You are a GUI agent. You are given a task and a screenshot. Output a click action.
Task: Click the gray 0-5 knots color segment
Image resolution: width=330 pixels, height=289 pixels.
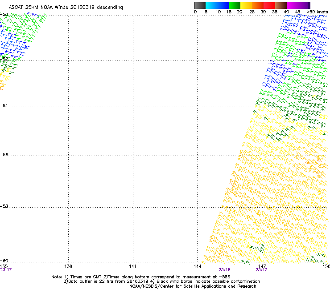point(200,5)
